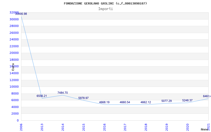Screen dimensions: 211x132
Task: Select the 7484.70 data label
Action: coord(63,93)
